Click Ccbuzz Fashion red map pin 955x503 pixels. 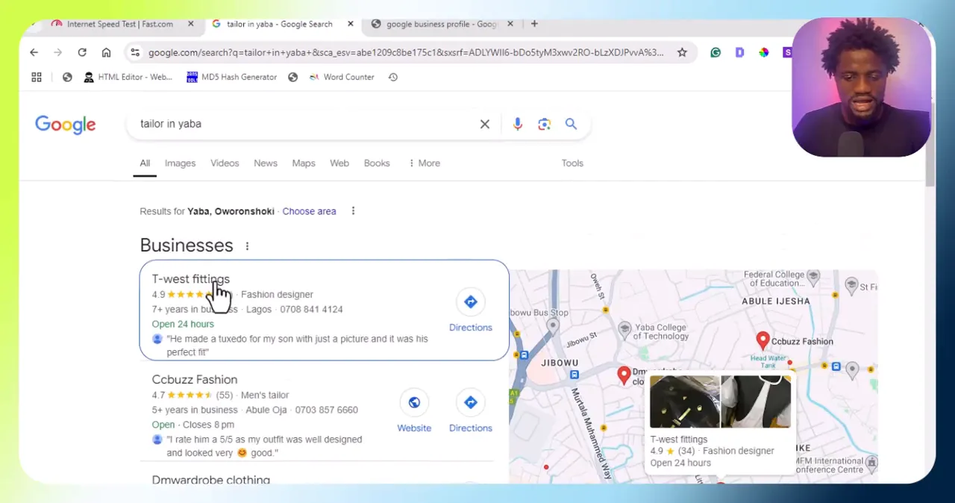[763, 342]
